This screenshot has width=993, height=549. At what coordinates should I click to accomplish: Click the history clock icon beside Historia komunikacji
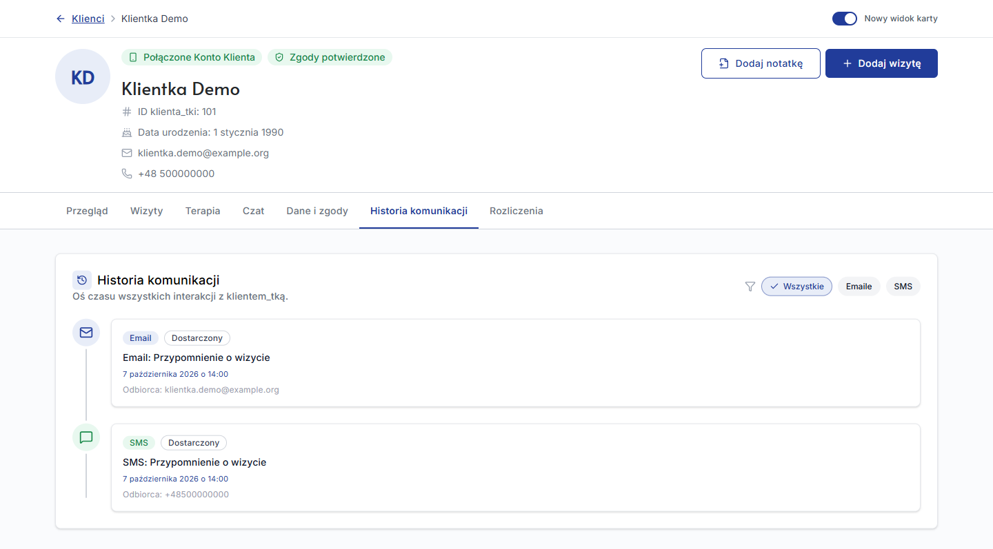[82, 280]
